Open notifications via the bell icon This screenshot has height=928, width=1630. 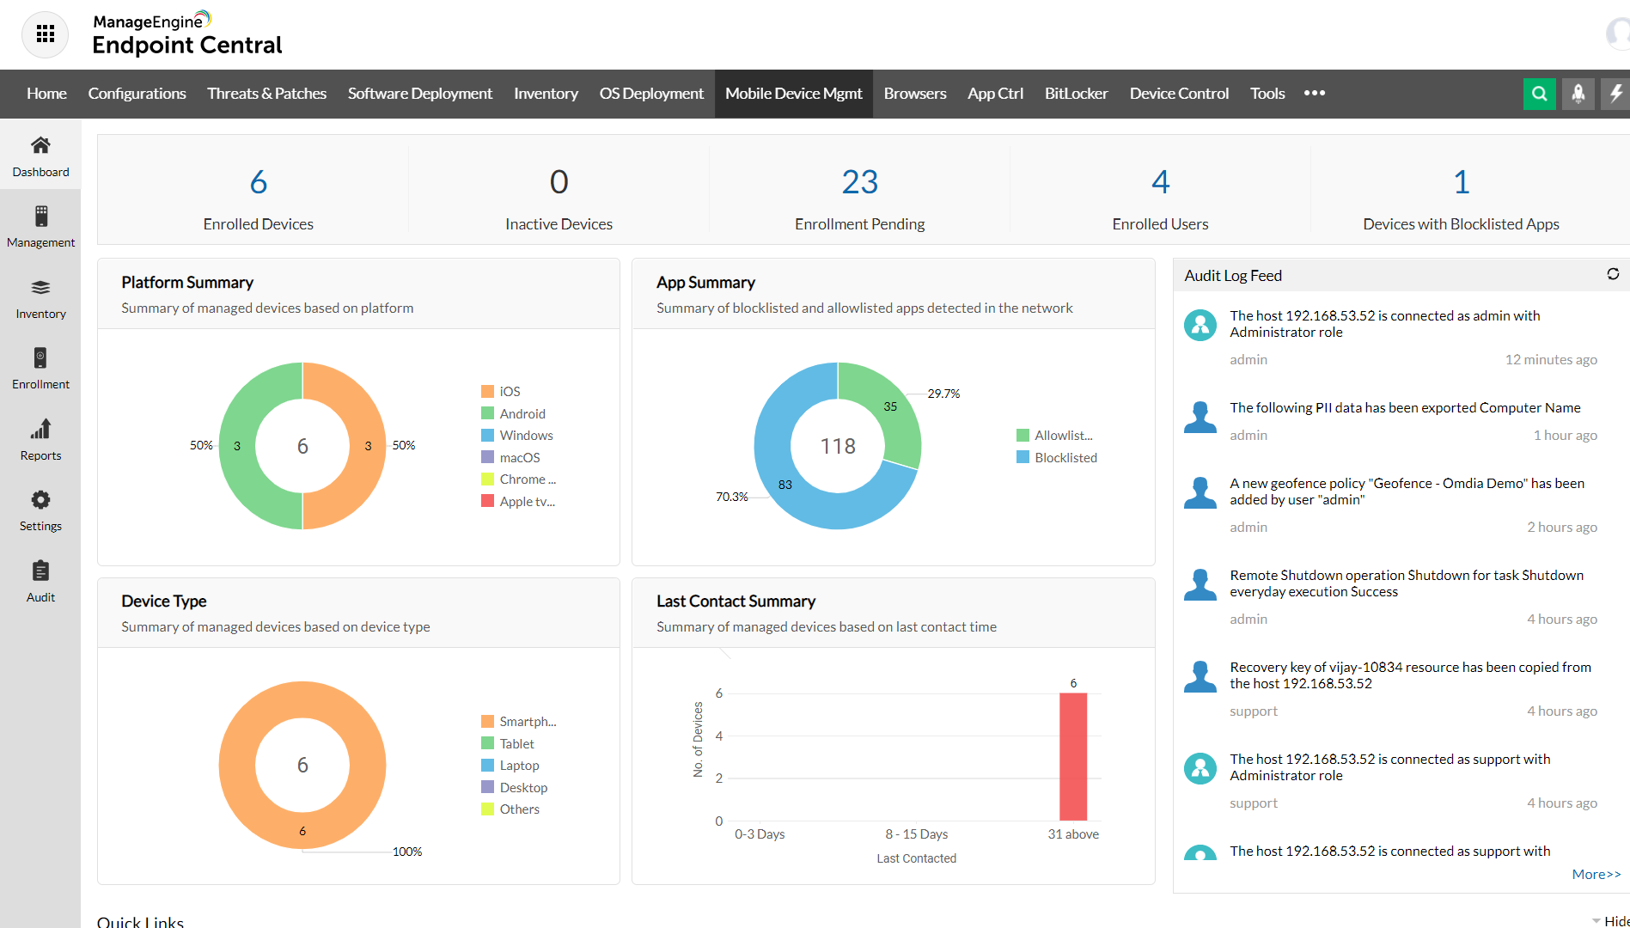(1579, 94)
